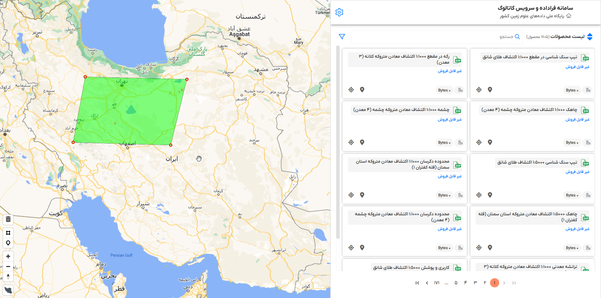Click map pin icon on top-left product card
The width and height of the screenshot is (601, 298).
pos(362,90)
